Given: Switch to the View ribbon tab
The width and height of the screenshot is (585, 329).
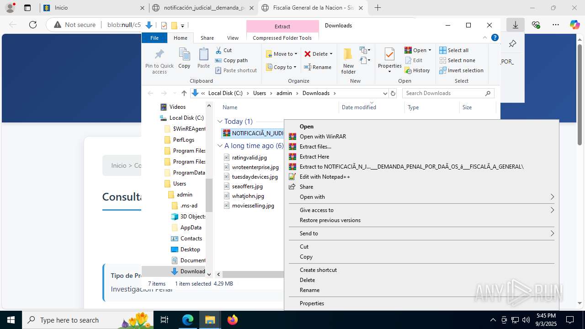Looking at the screenshot, I should (233, 38).
